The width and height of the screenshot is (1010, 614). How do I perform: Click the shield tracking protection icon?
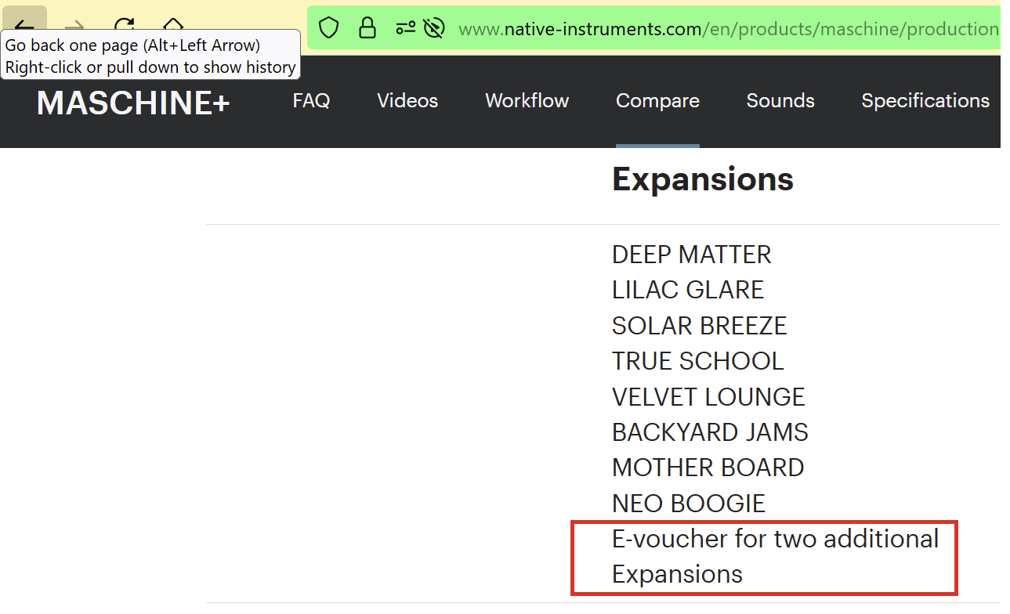coord(329,29)
